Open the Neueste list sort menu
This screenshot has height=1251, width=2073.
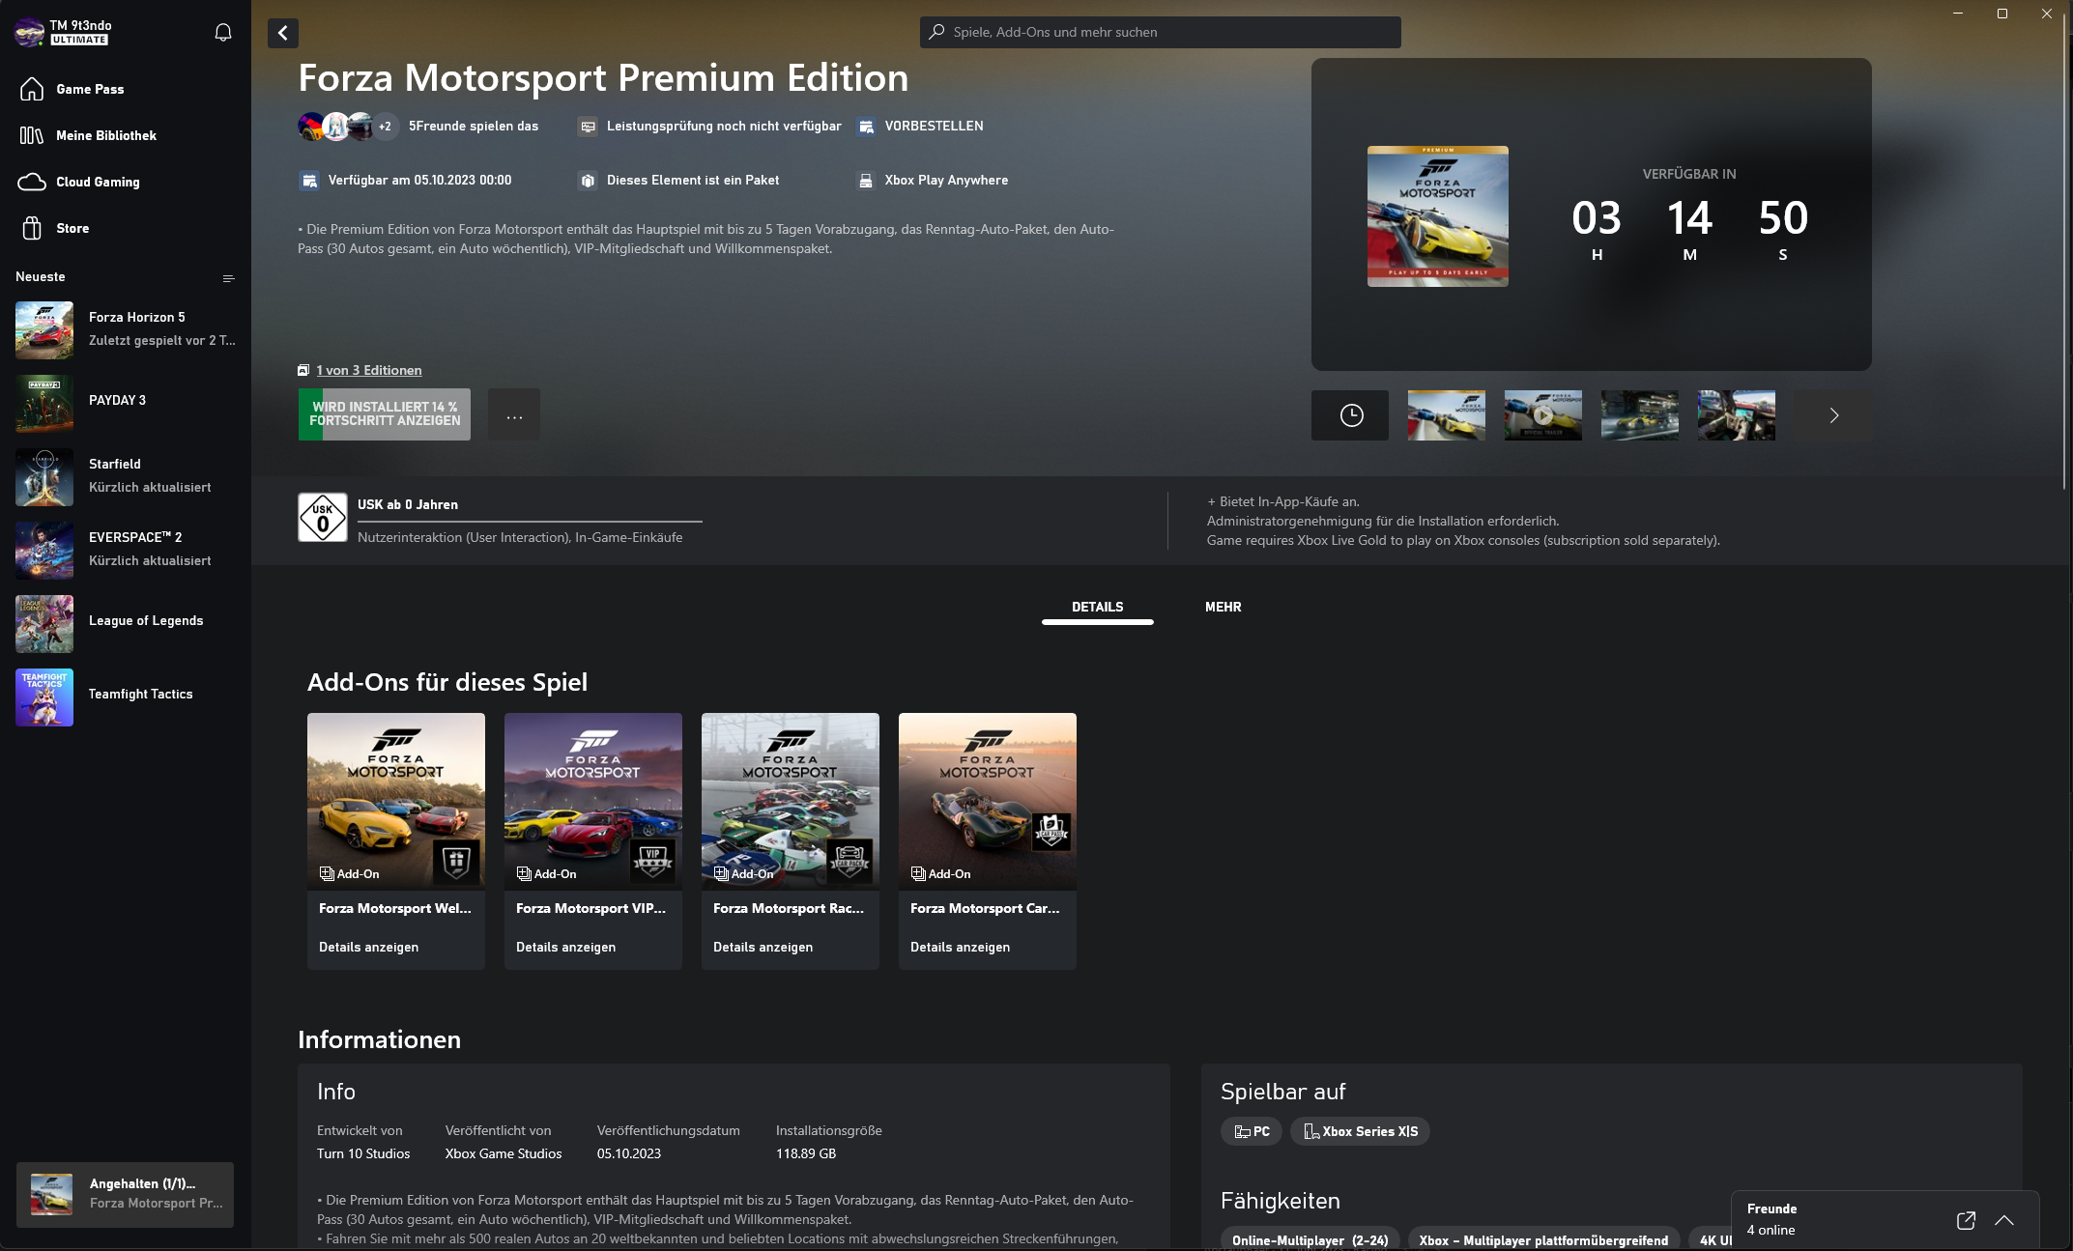[228, 278]
